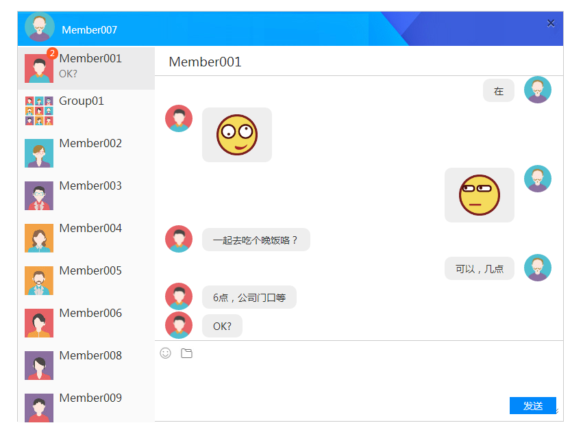583x434 pixels.
Task: Click the '一起去吃个晚饭咯？' message bubble
Action: pyautogui.click(x=256, y=239)
